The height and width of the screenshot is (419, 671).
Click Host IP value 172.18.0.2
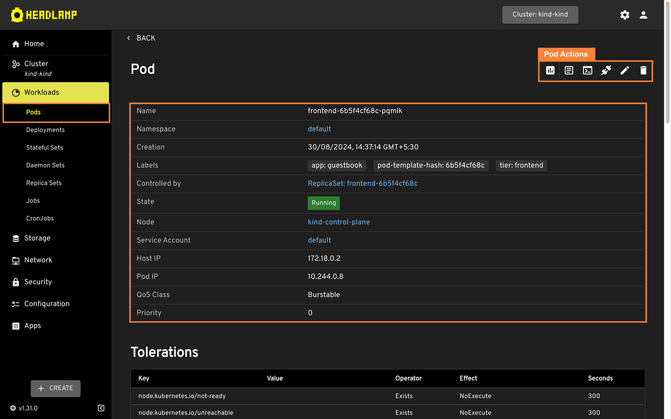pos(324,258)
